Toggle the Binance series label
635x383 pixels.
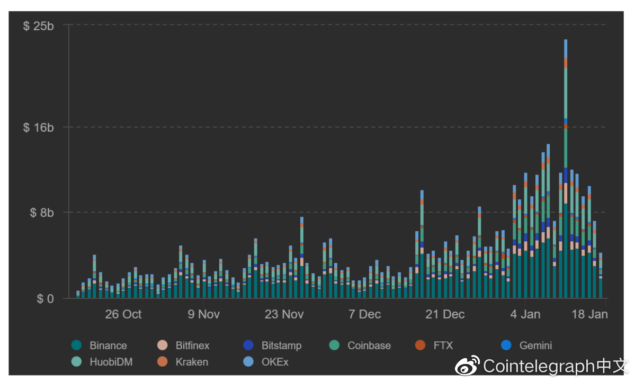(x=108, y=346)
